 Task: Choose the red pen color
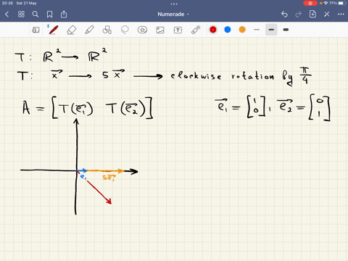click(x=213, y=30)
